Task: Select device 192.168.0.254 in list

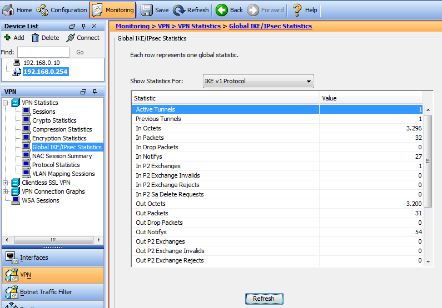Action: point(46,72)
